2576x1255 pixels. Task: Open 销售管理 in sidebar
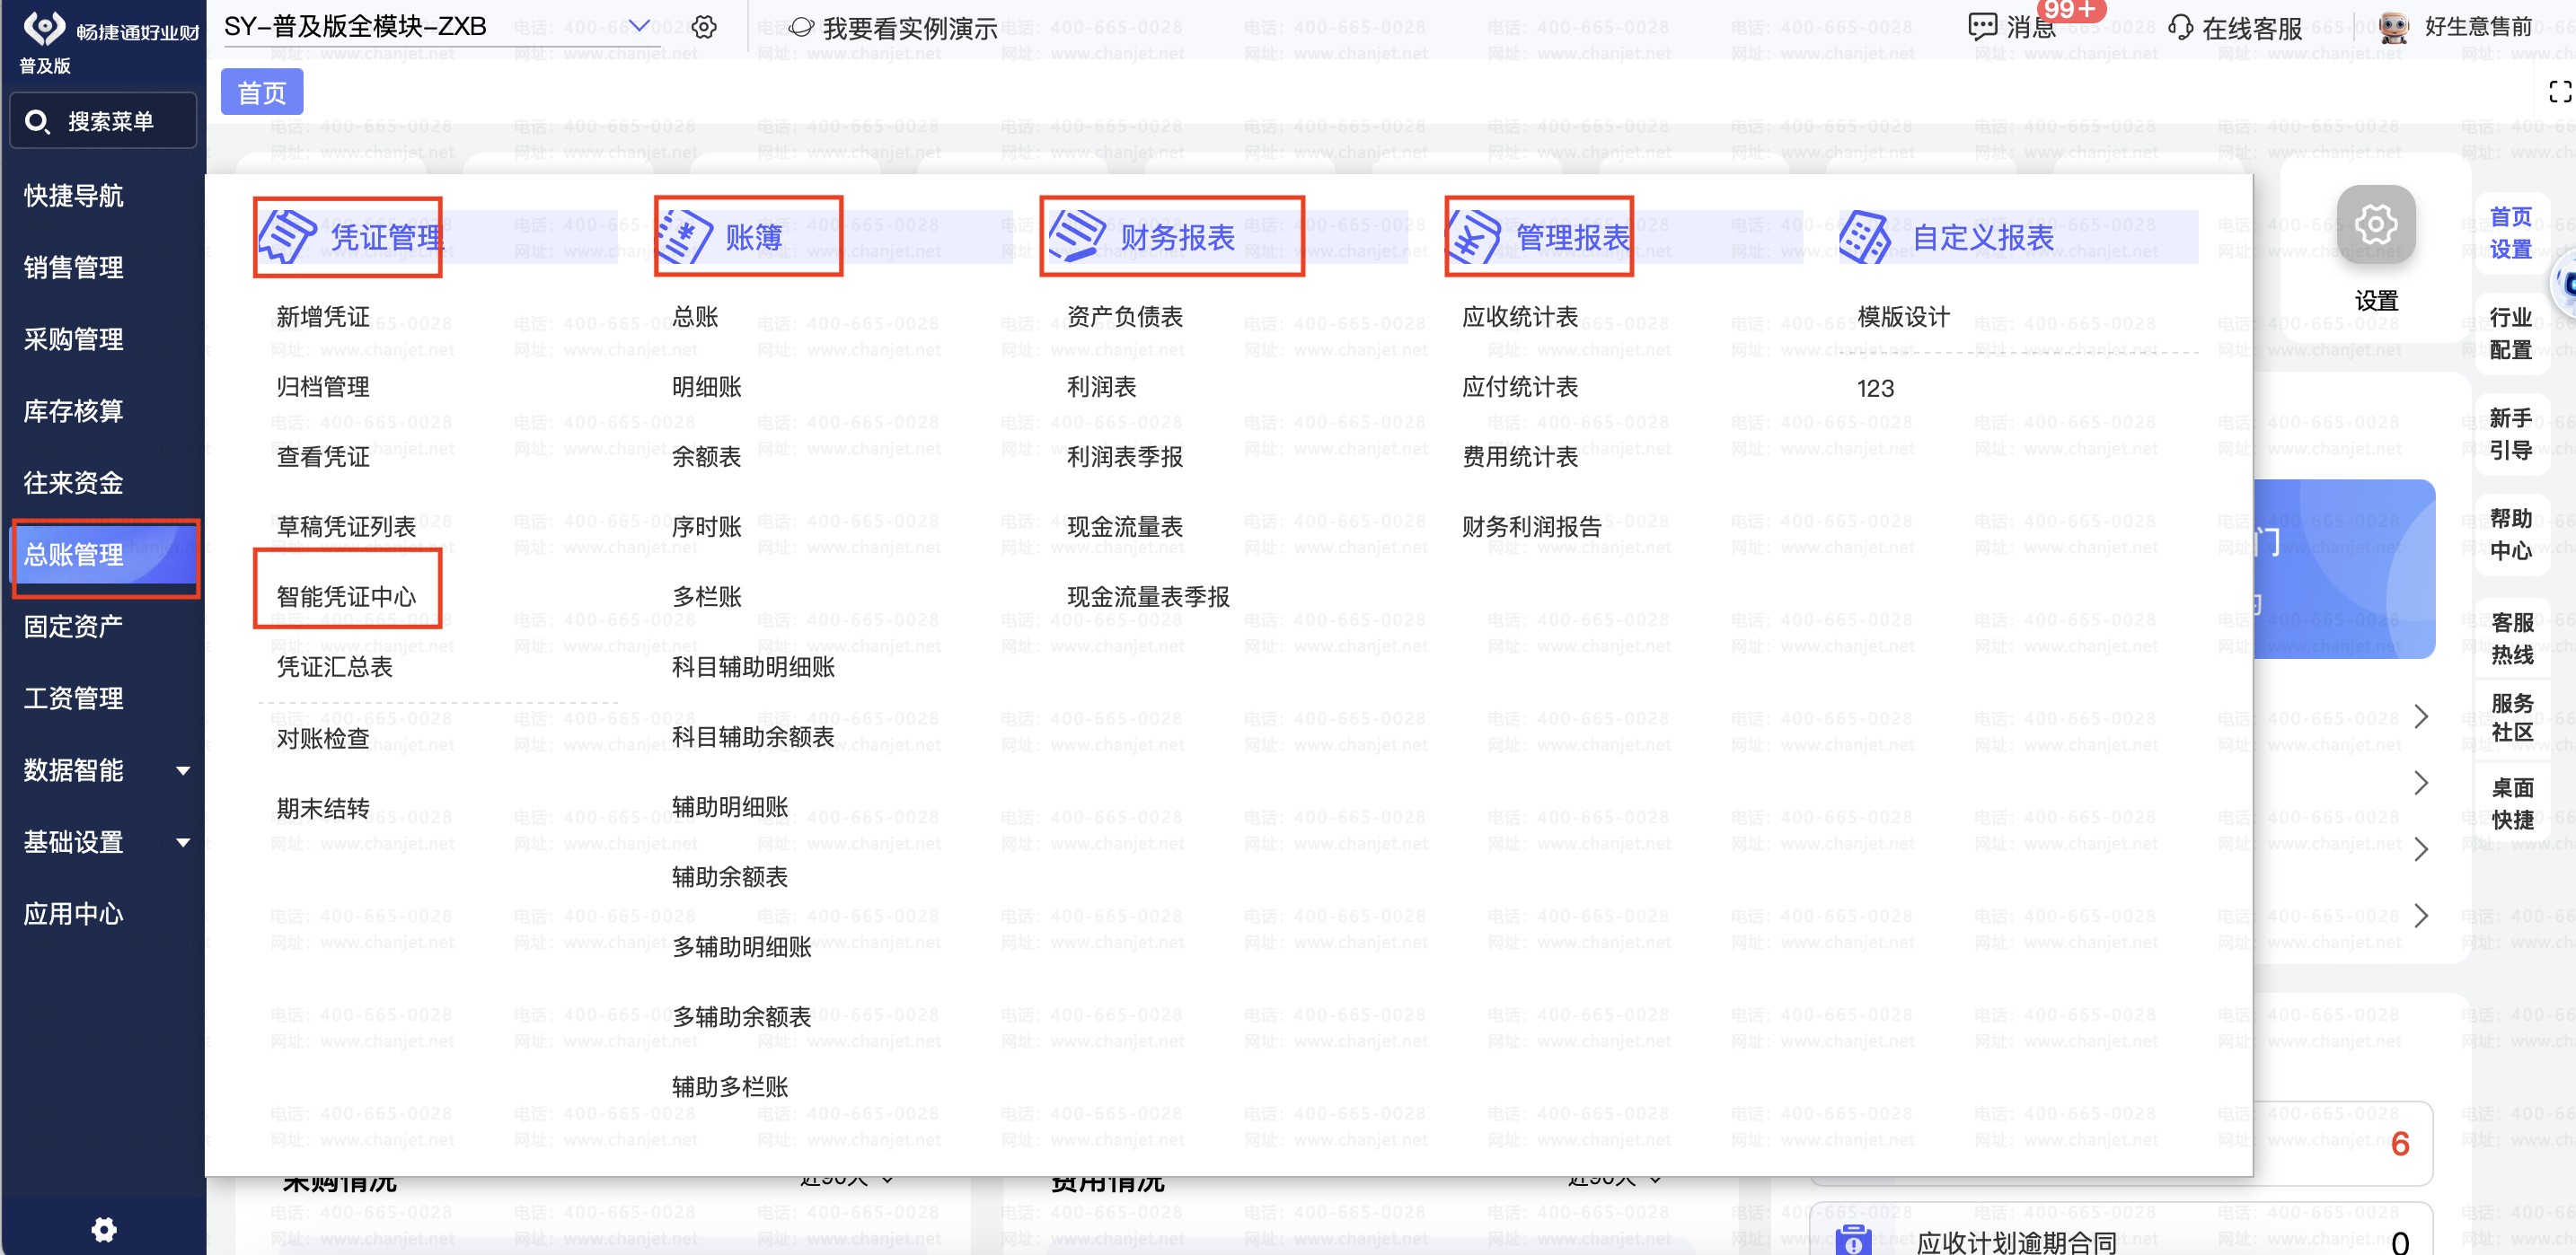coord(74,268)
